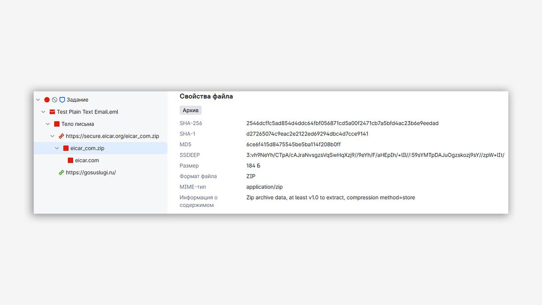This screenshot has height=305, width=542.
Task: Click the SHA-256 field label
Action: click(x=191, y=123)
